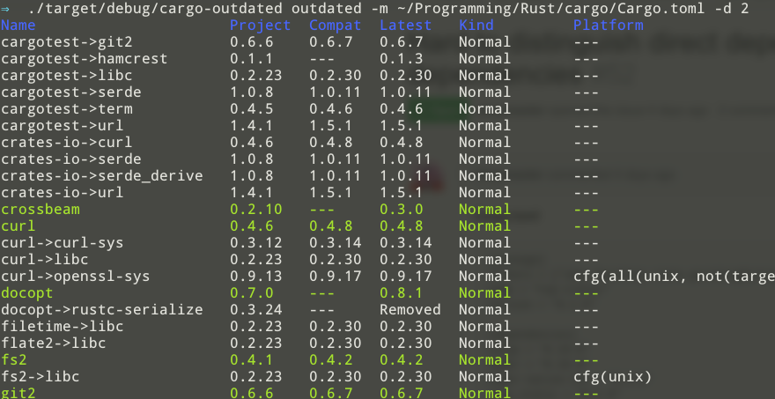Screen dimensions: 775x399
Task: Click fs2's project version 0.4.1
Action: tap(252, 360)
